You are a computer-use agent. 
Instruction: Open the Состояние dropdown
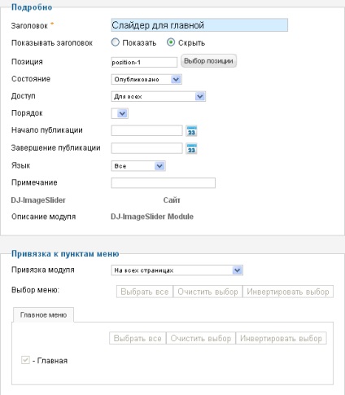146,79
